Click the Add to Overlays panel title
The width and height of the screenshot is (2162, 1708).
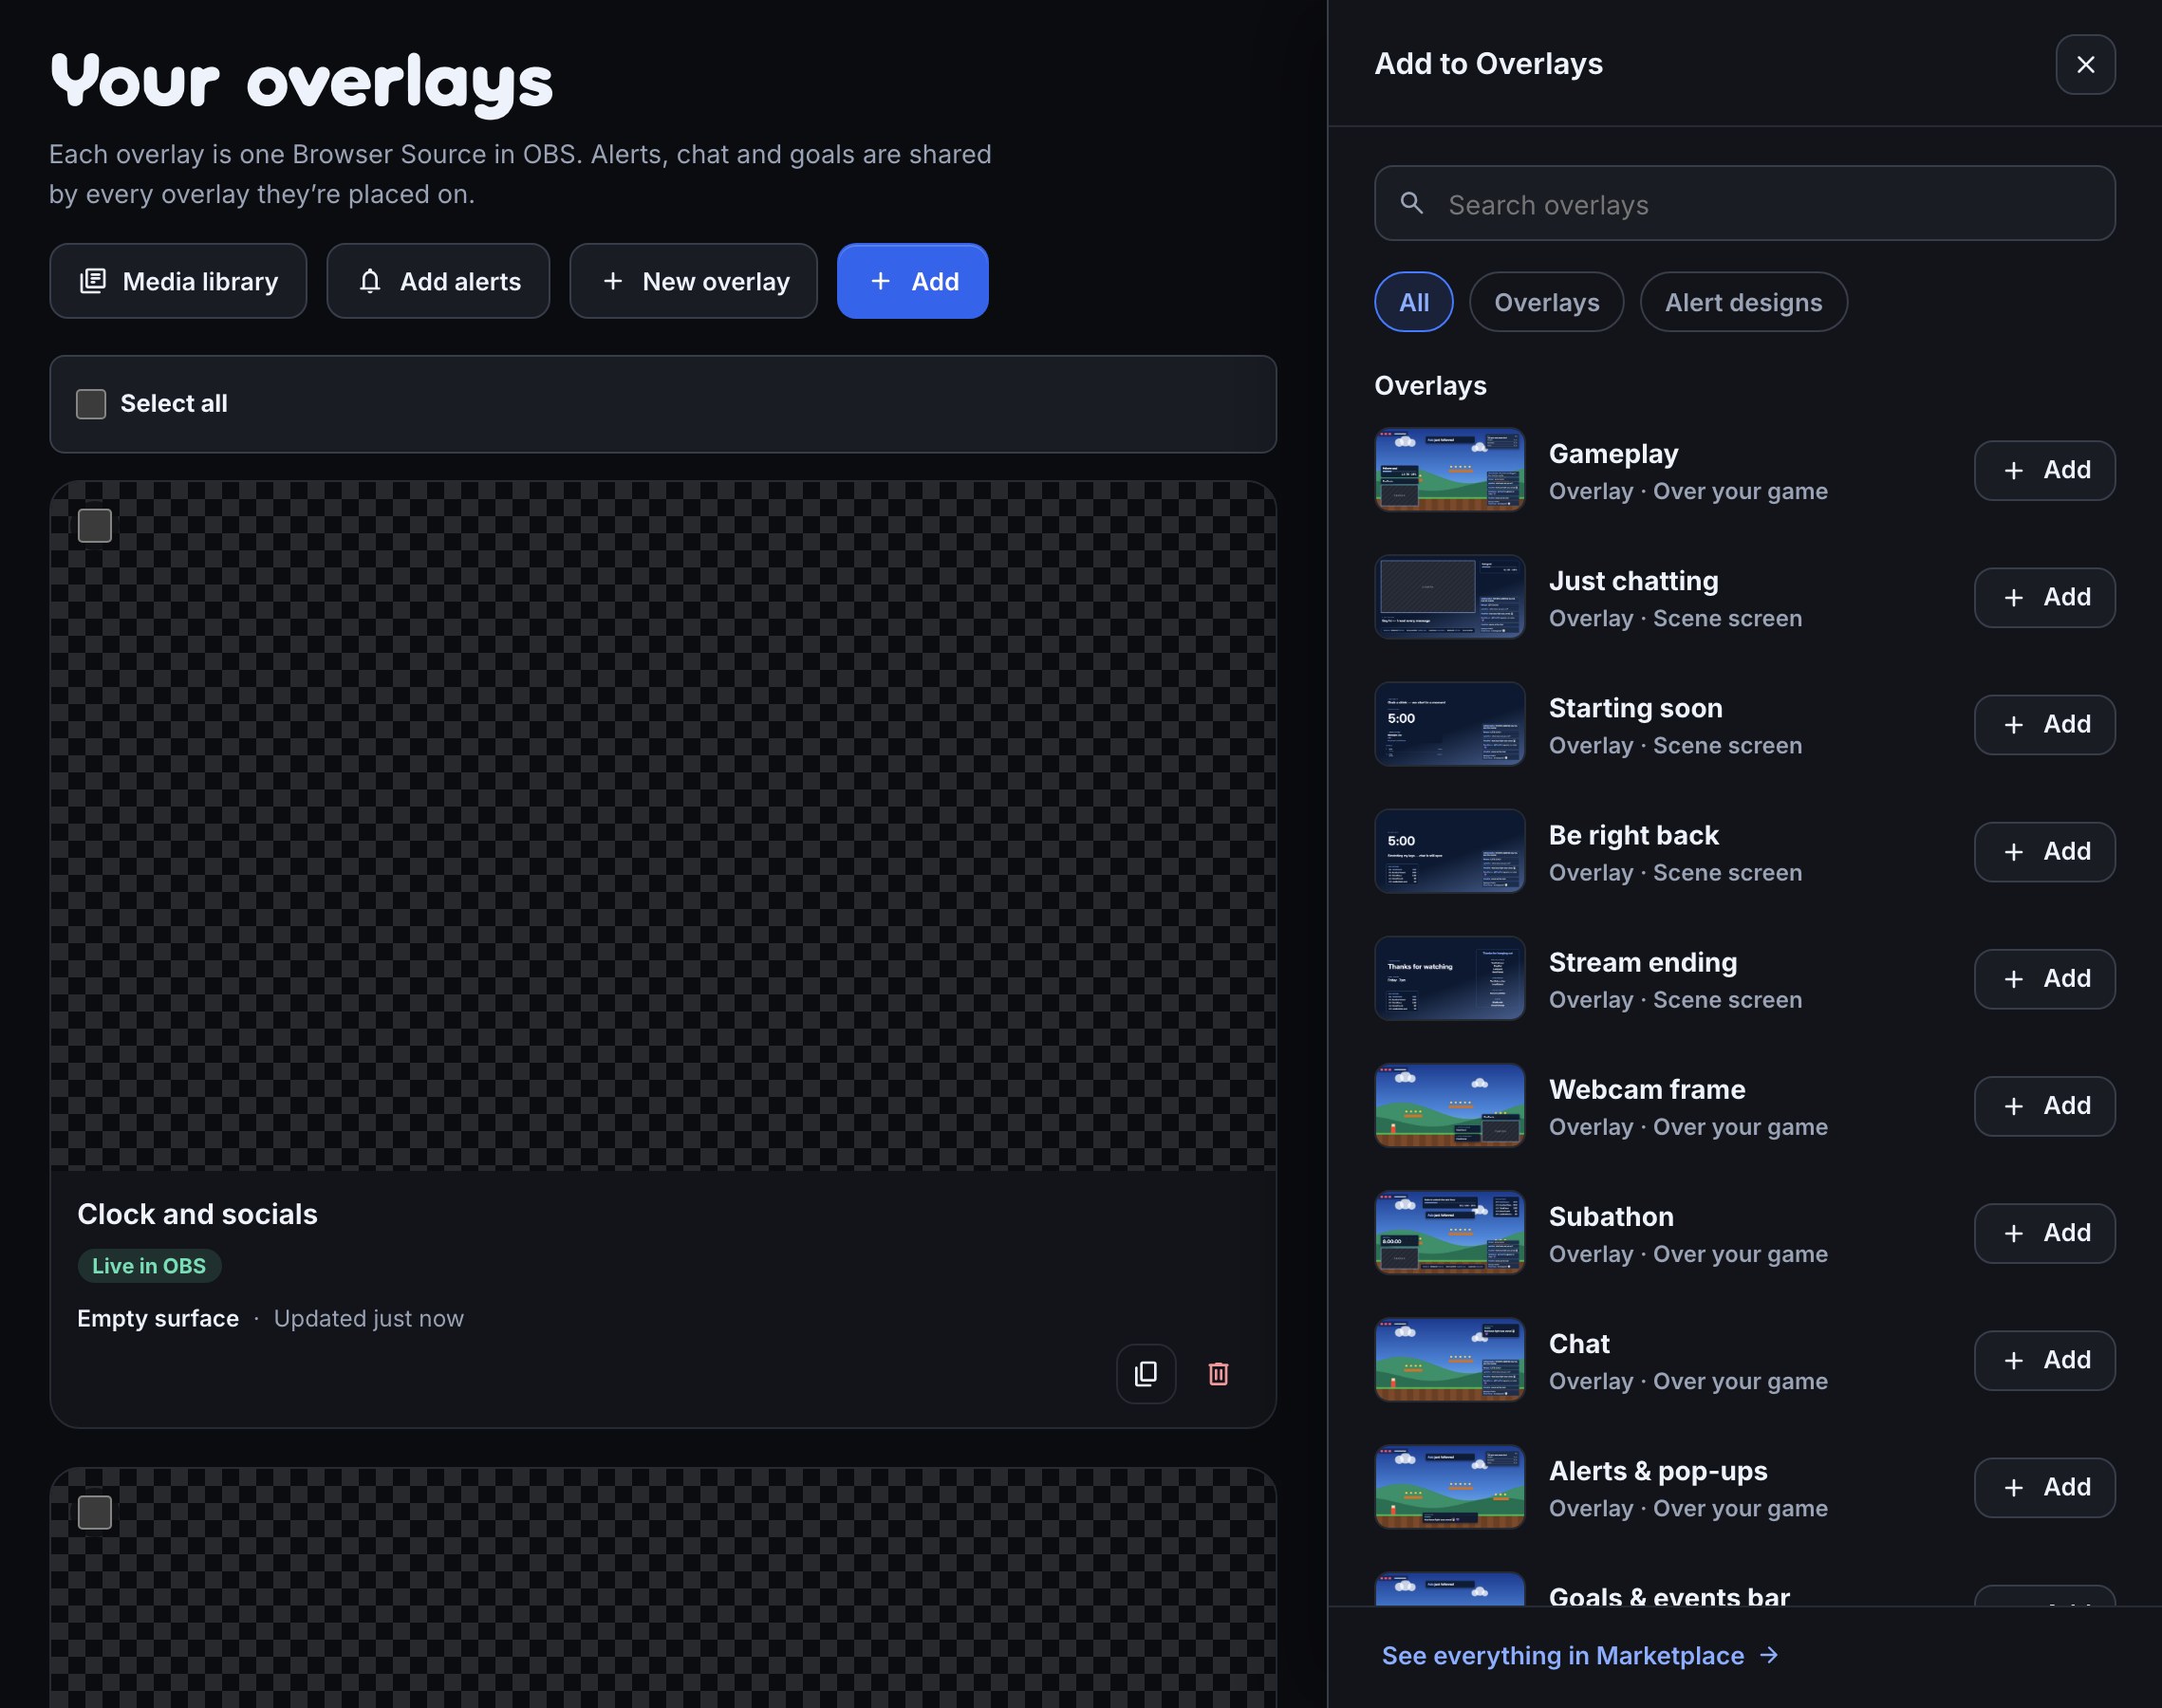[1488, 64]
